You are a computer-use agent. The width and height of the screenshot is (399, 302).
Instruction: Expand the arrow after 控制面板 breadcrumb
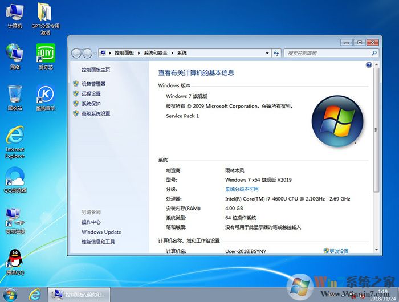pyautogui.click(x=139, y=53)
